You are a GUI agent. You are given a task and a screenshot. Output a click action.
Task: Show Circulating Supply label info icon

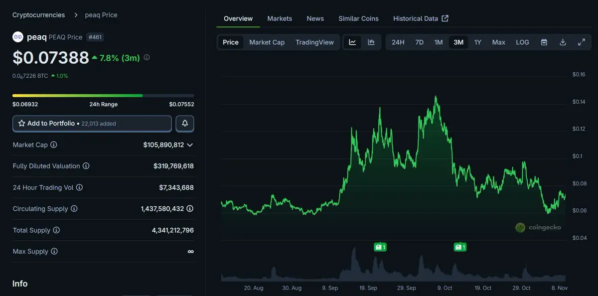pos(74,209)
